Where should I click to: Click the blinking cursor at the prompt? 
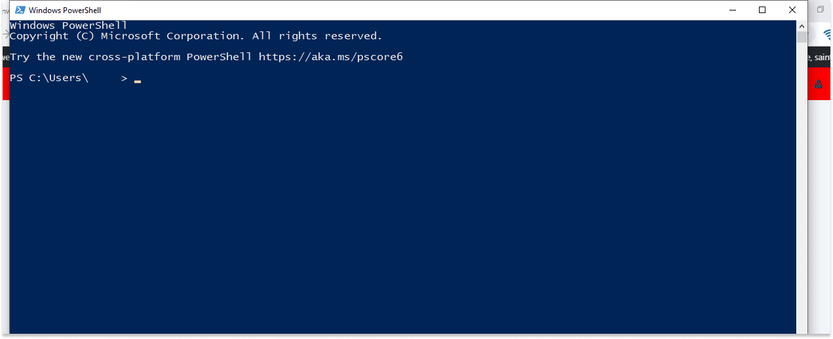(138, 81)
